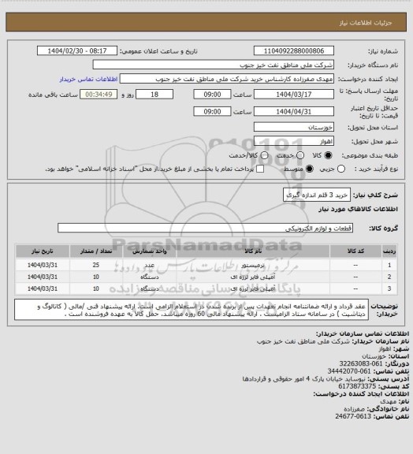
Task: Click need date 1404/03/31 in row 3
Action: [x=43, y=289]
